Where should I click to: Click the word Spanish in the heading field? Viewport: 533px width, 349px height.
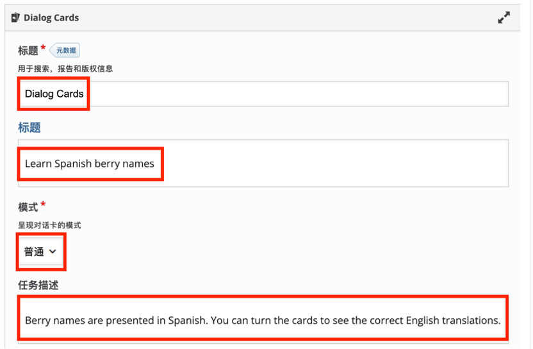click(x=73, y=164)
